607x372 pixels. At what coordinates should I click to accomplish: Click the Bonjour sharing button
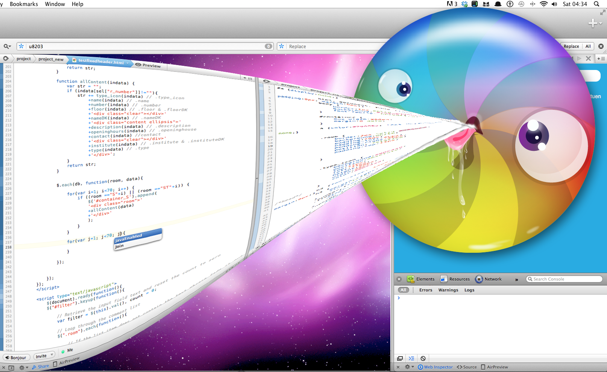(x=16, y=358)
